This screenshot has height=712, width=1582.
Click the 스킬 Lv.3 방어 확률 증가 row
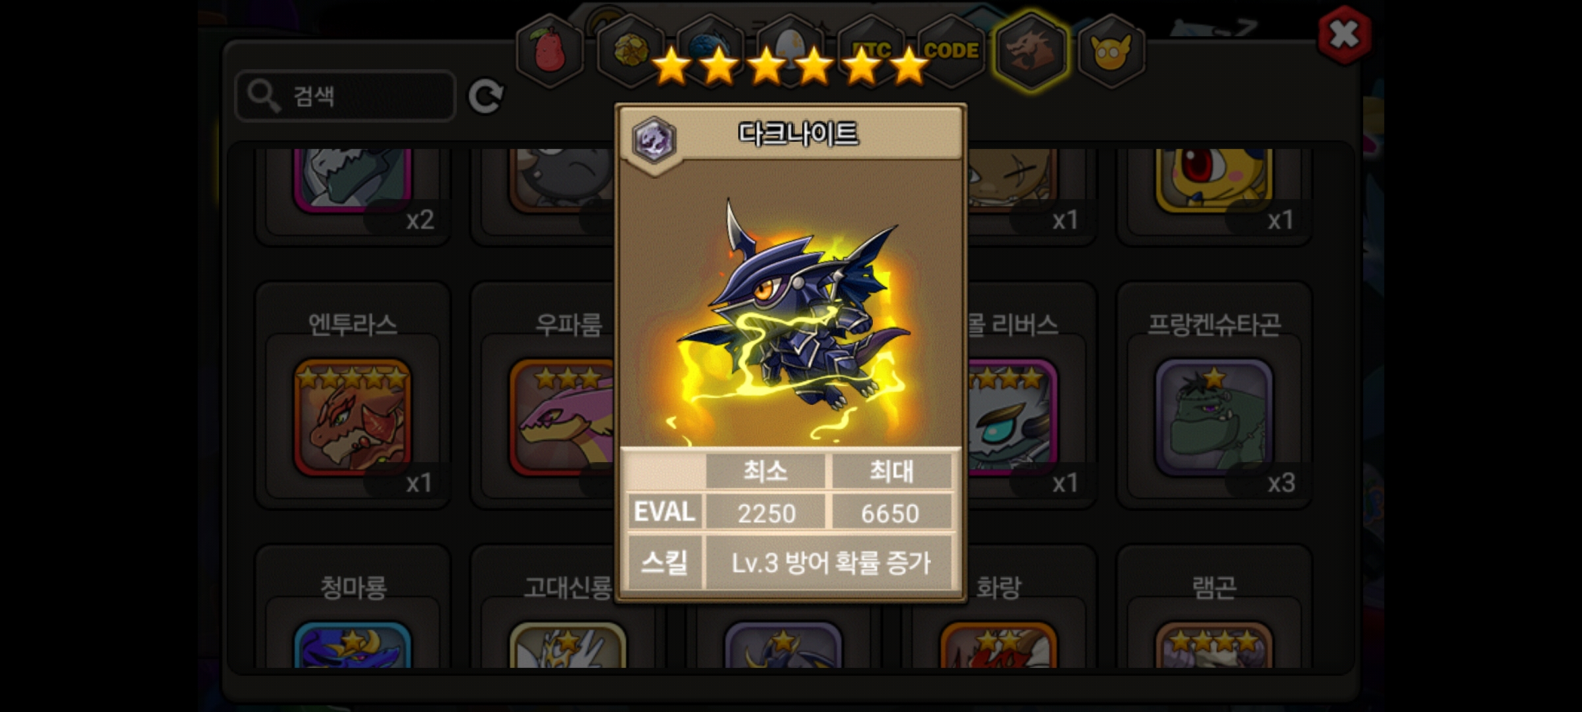pos(790,562)
